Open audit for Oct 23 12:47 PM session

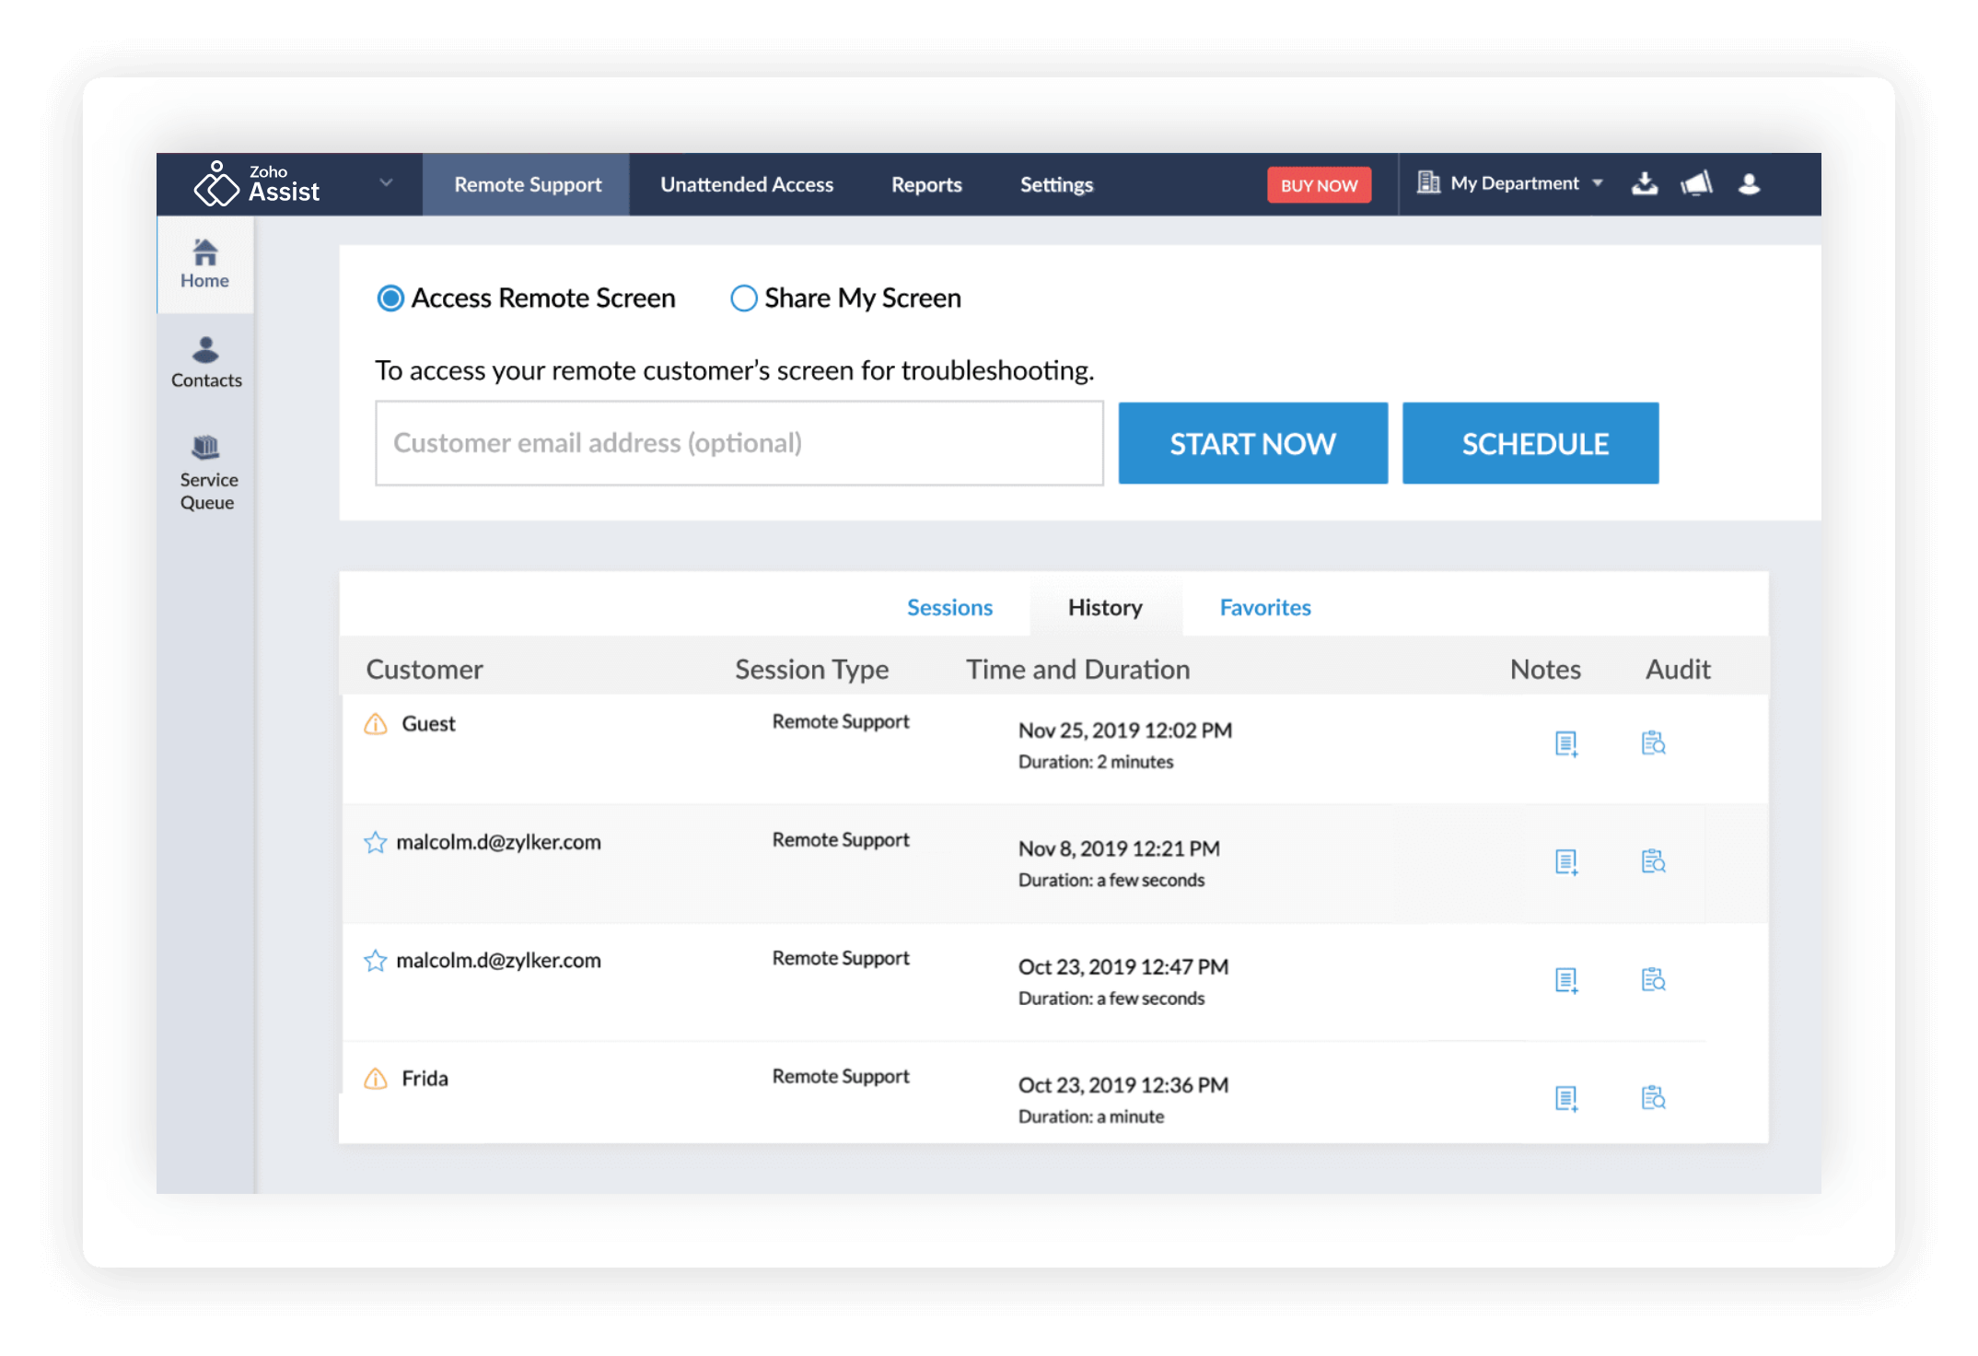coord(1654,979)
